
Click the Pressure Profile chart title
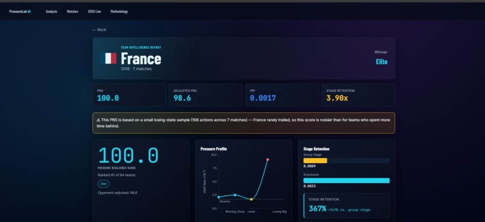[214, 149]
